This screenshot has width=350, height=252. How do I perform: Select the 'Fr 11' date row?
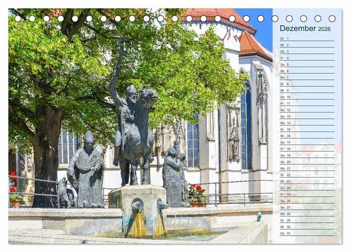click(x=307, y=103)
